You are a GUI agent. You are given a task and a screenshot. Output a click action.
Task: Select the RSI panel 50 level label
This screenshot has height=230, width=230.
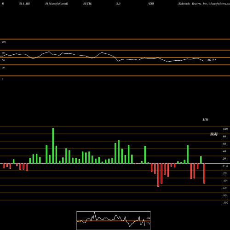click(3, 60)
